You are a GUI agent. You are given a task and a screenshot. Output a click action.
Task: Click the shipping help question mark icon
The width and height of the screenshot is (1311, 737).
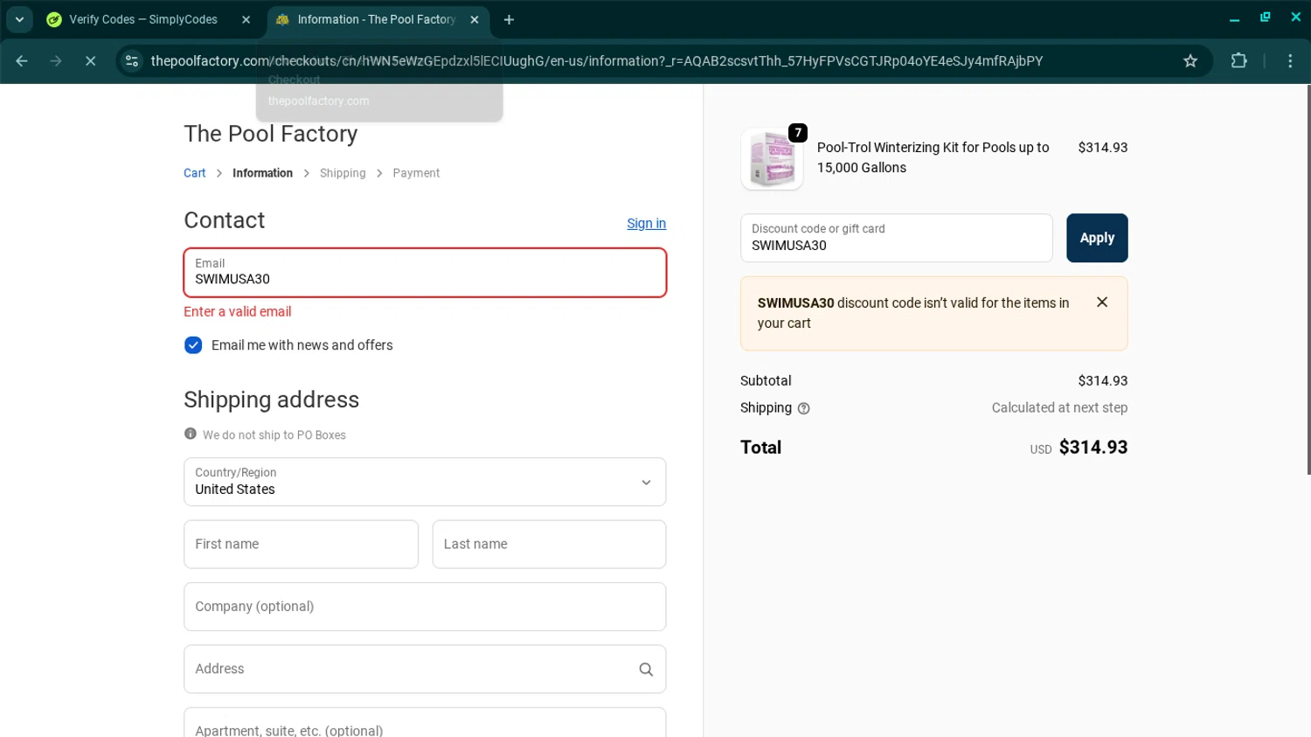(x=803, y=408)
